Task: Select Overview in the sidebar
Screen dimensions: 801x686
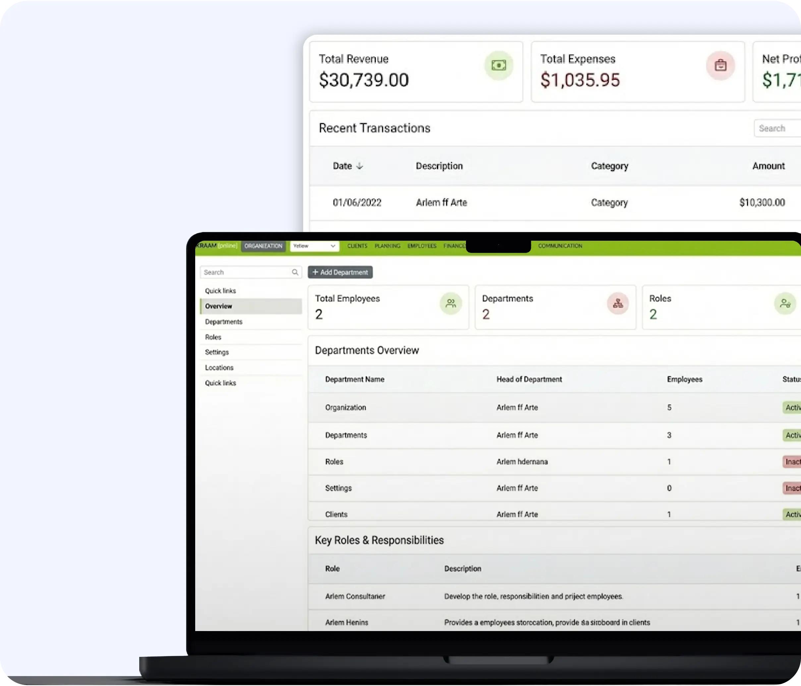Action: (251, 306)
